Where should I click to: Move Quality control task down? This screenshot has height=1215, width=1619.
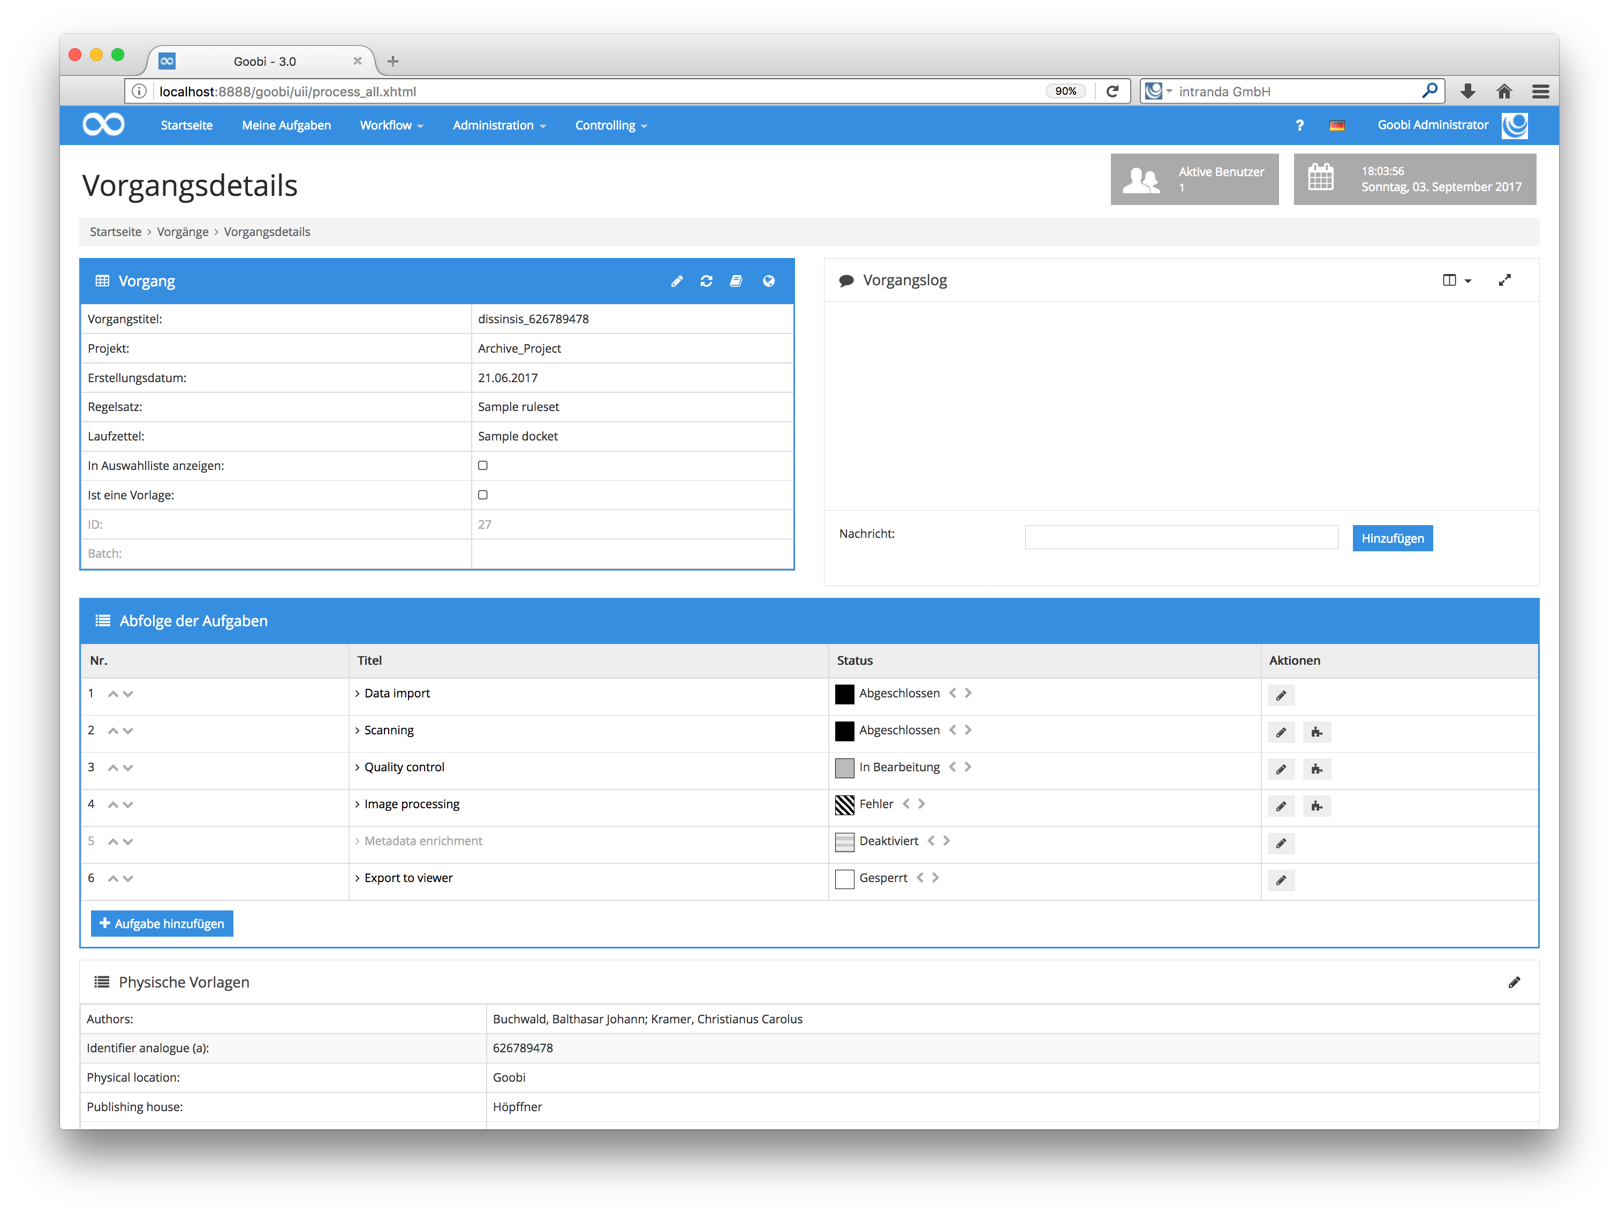click(x=128, y=768)
